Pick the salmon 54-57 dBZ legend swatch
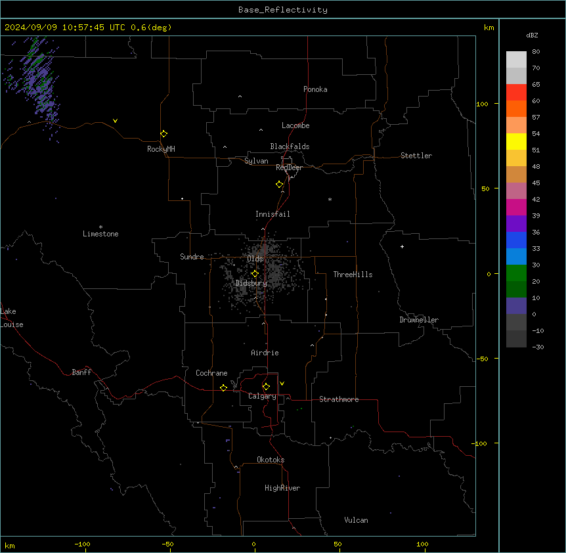 tap(516, 125)
